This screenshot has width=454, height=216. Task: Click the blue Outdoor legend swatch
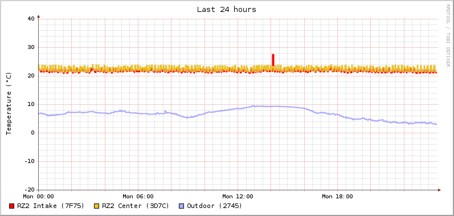point(181,206)
